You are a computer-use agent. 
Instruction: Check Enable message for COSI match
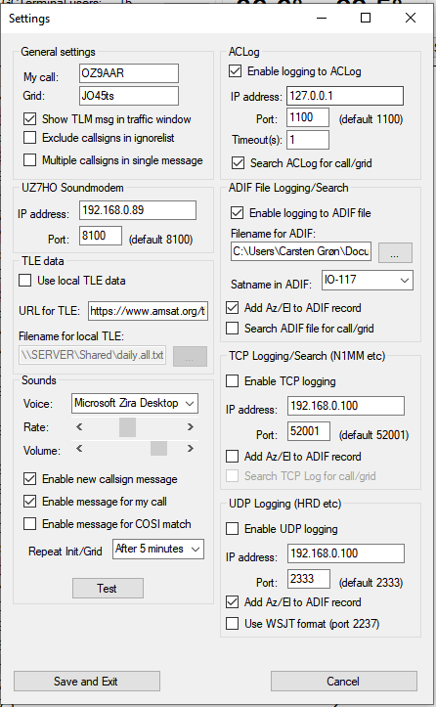pyautogui.click(x=29, y=524)
